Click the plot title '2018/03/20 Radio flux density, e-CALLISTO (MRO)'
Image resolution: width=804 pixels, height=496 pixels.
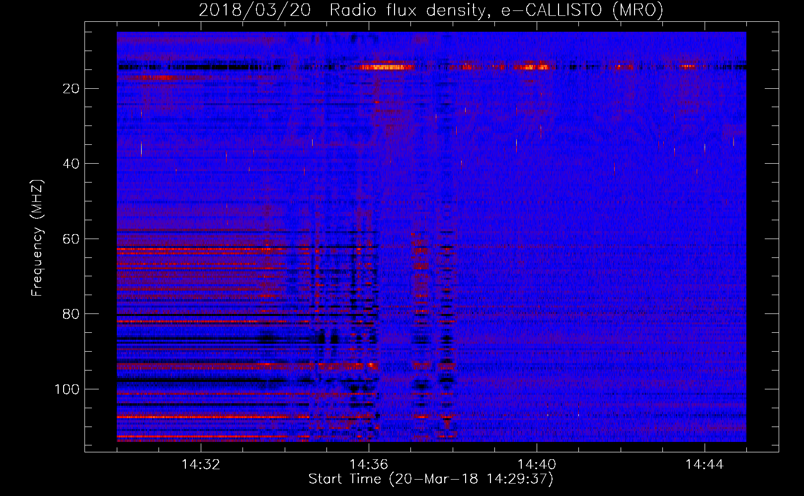[431, 10]
